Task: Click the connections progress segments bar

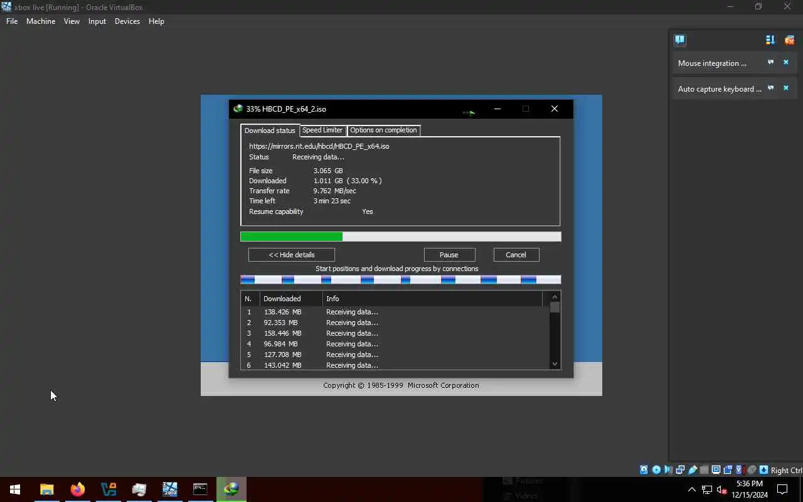Action: coord(400,280)
